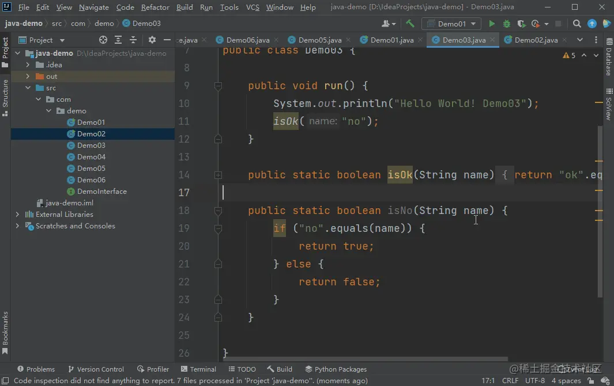Open the Navigate menu
This screenshot has width=614, height=386.
pos(93,7)
